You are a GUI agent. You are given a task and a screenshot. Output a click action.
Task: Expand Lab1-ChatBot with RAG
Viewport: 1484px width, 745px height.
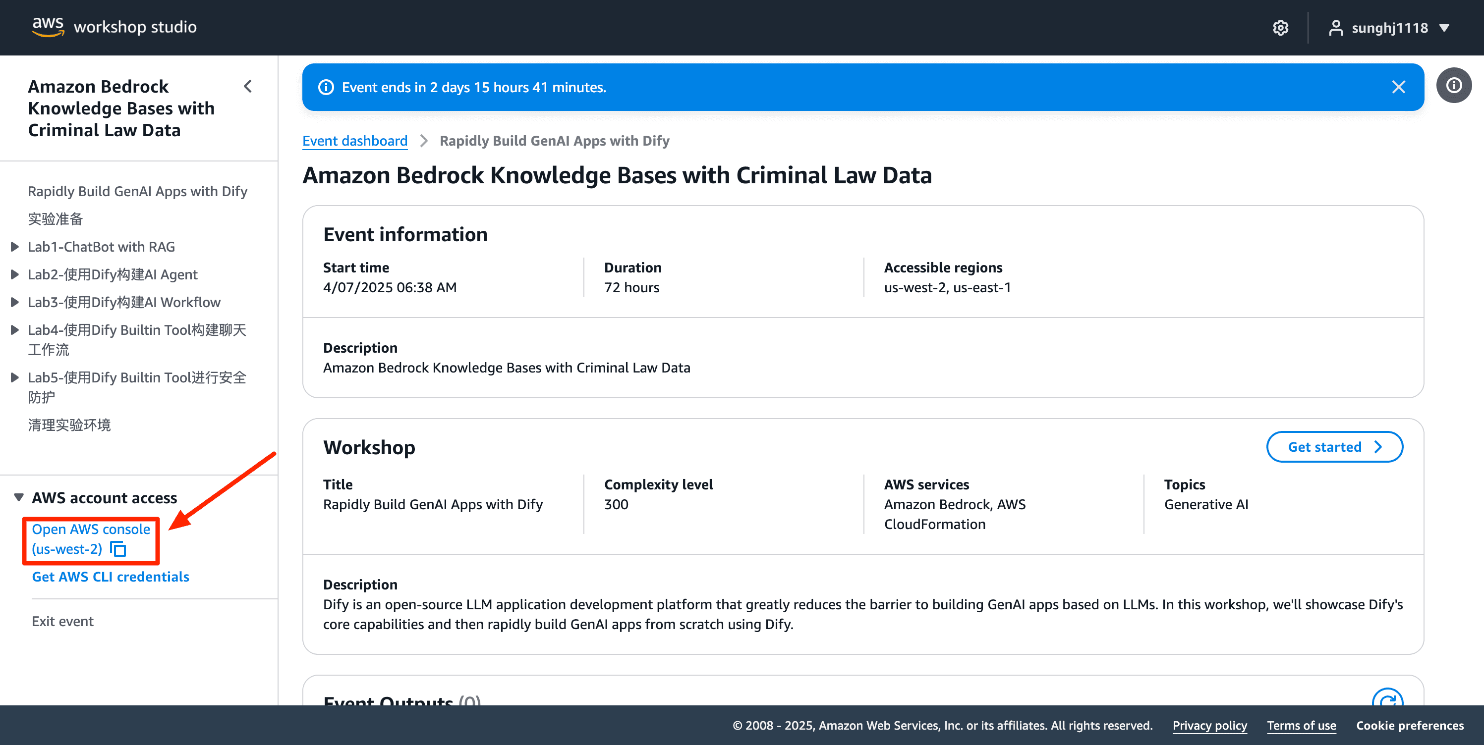[15, 247]
